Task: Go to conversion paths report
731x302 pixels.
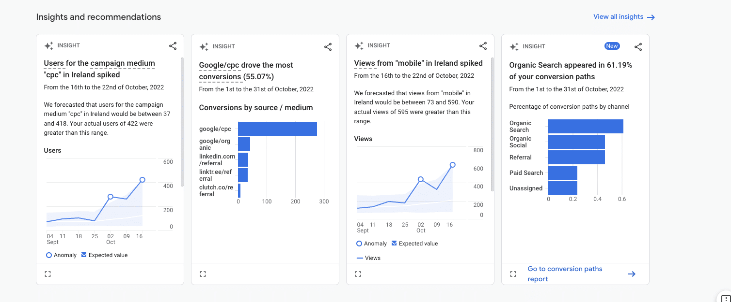Action: pos(565,274)
